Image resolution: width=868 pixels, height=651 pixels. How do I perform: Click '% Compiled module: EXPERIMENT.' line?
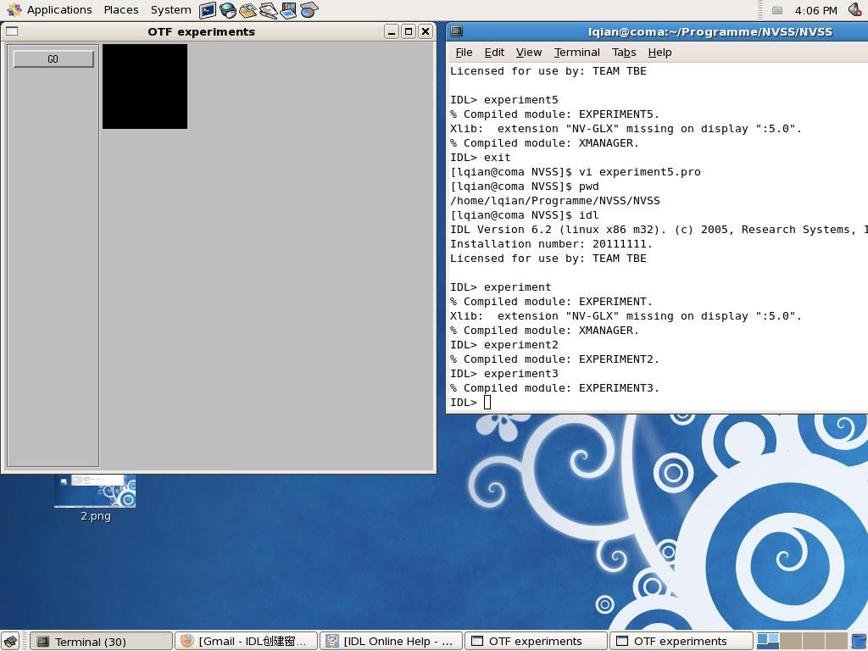coord(551,302)
